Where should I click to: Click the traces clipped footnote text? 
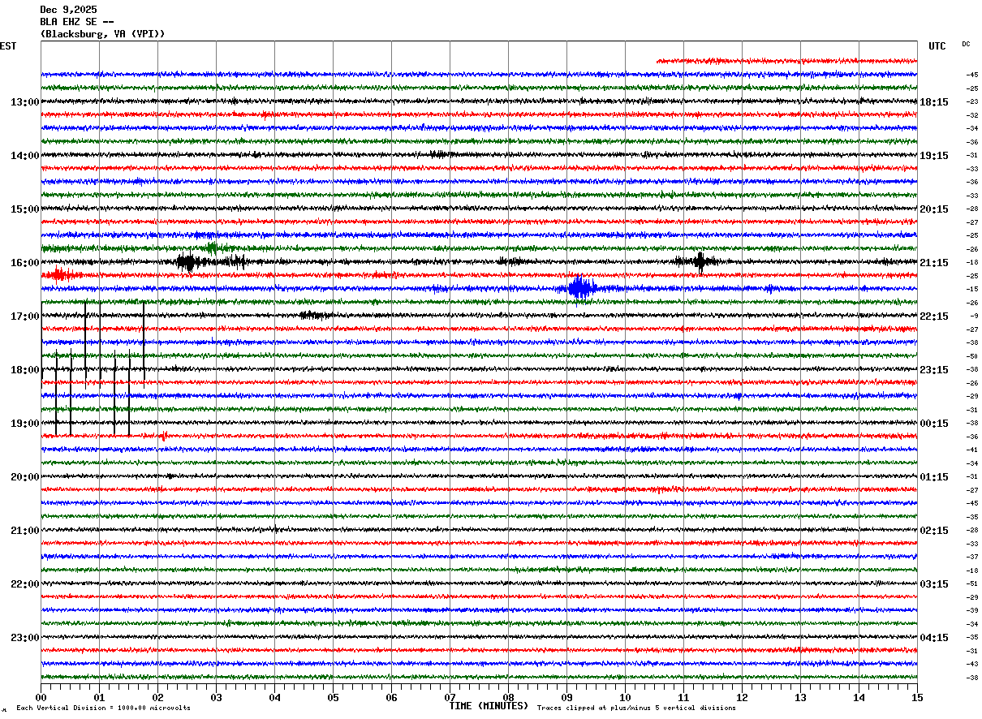(x=636, y=708)
